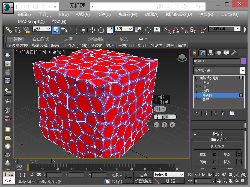The height and width of the screenshot is (187, 250).
Task: Click the Pin Stack icon
Action: [197, 113]
